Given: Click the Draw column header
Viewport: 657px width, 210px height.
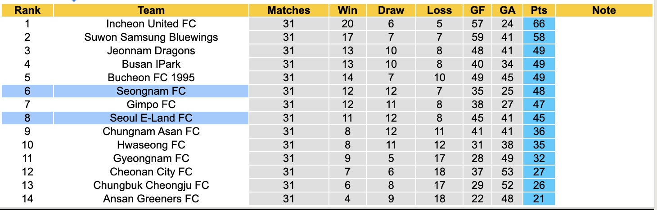Looking at the screenshot, I should click(391, 10).
